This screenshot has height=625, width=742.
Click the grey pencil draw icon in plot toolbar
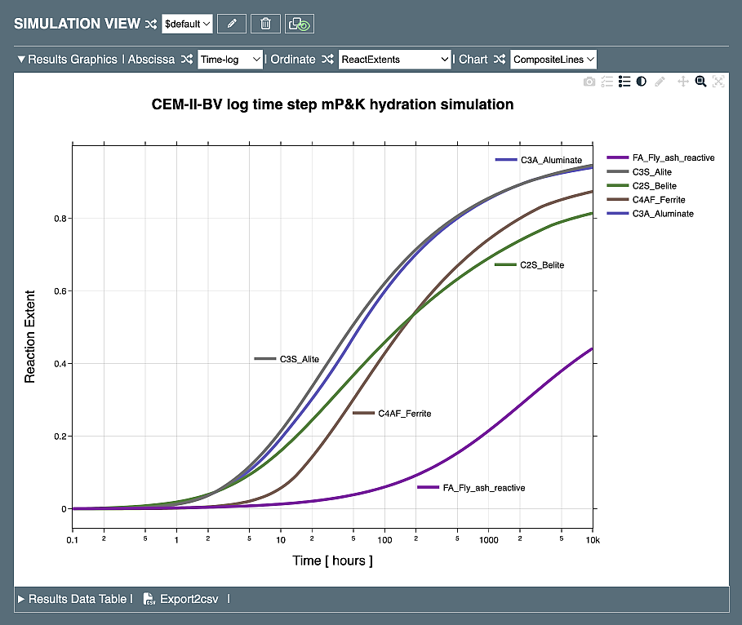click(x=660, y=82)
